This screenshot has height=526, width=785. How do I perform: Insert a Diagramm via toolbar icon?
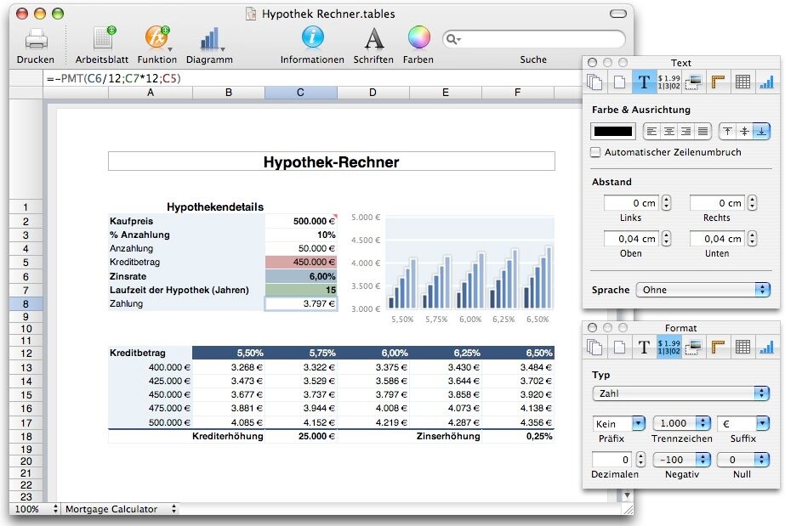pyautogui.click(x=211, y=39)
